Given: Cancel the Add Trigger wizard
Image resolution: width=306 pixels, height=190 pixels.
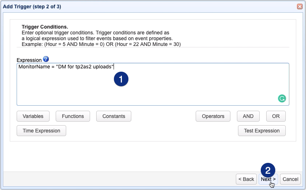Looking at the screenshot, I should pos(290,179).
